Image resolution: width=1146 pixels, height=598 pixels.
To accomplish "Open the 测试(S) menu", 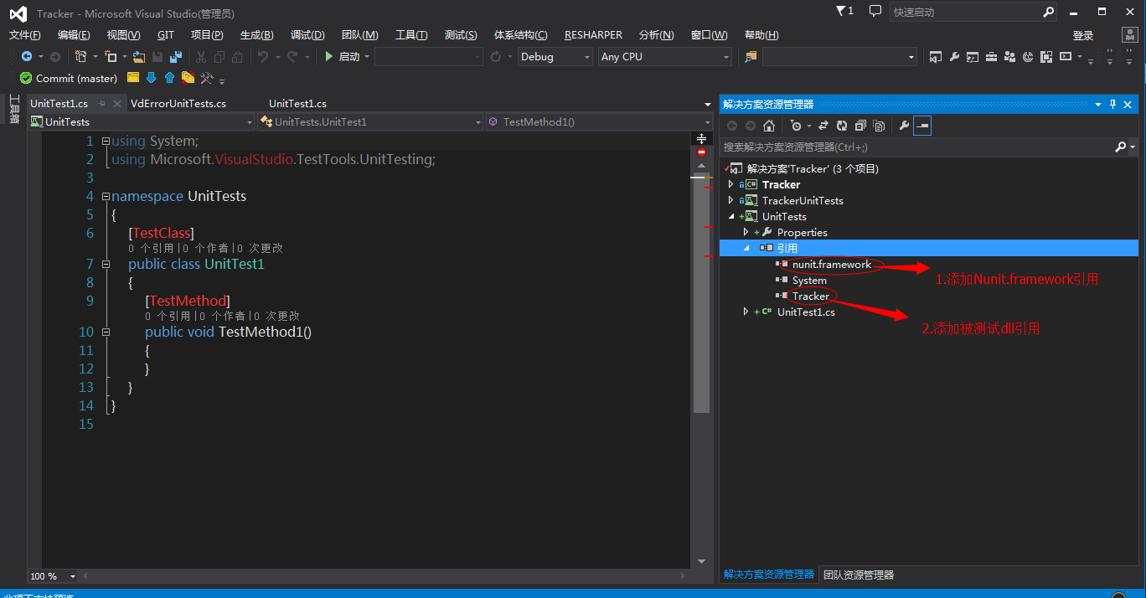I will click(461, 35).
